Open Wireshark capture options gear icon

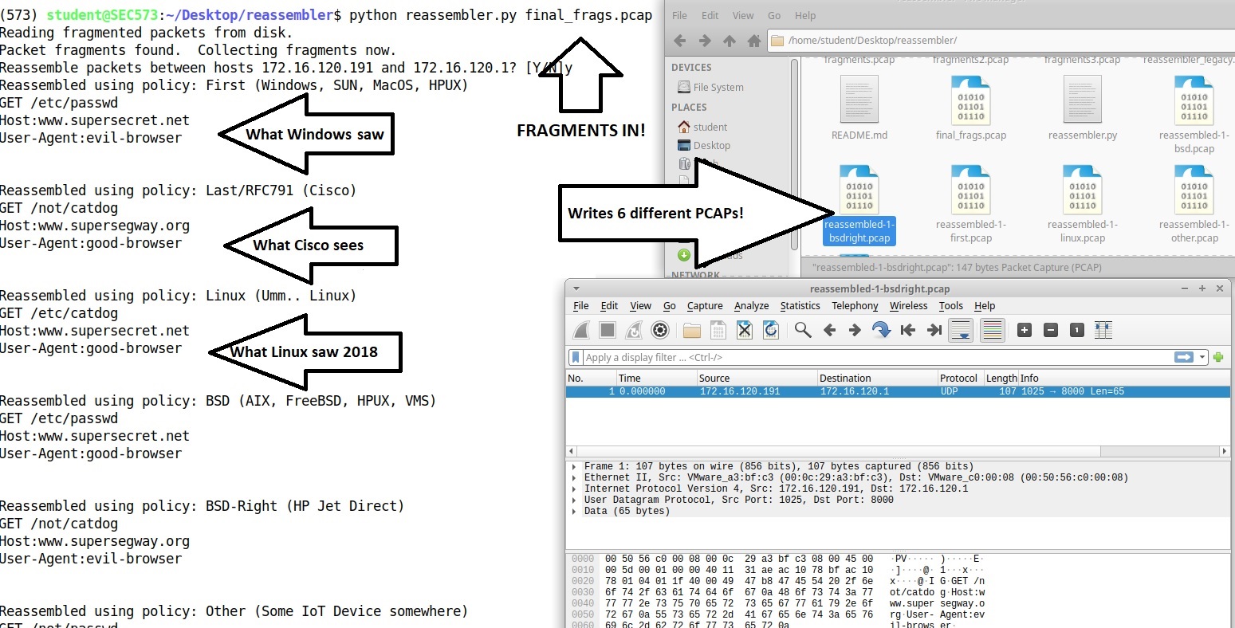click(x=659, y=330)
